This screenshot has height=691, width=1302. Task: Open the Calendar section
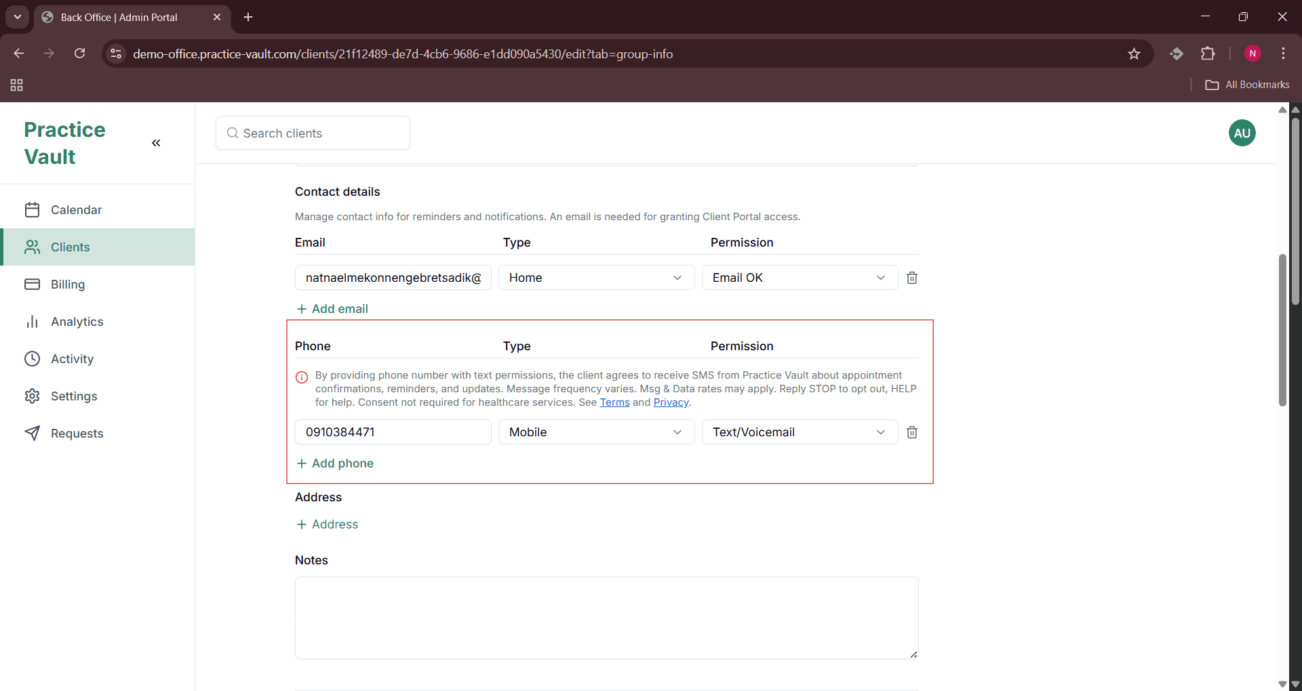click(77, 210)
